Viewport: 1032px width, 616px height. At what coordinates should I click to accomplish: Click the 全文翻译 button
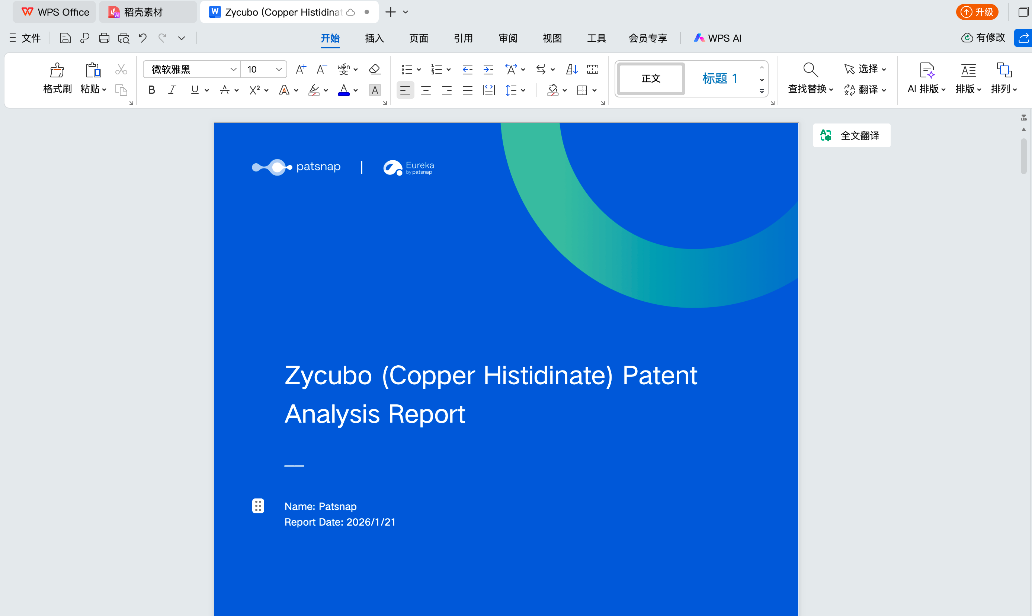[x=852, y=135]
